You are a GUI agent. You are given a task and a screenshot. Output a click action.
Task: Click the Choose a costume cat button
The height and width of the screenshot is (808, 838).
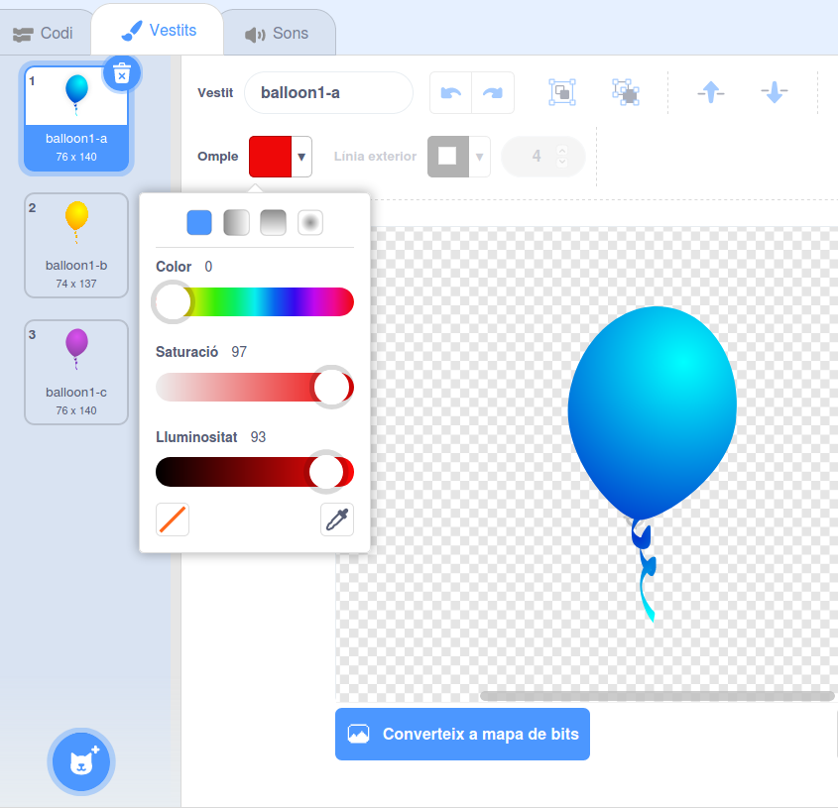pyautogui.click(x=81, y=761)
